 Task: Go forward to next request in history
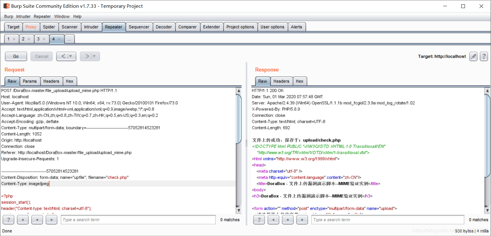tap(87, 56)
